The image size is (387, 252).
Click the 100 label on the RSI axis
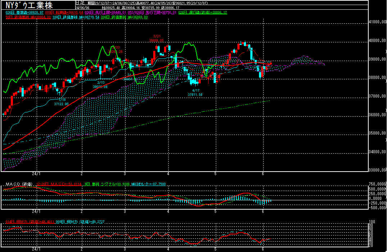(x=372, y=222)
